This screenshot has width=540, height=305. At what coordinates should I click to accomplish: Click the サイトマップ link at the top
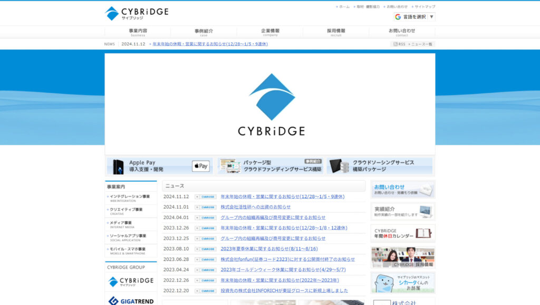pyautogui.click(x=425, y=7)
